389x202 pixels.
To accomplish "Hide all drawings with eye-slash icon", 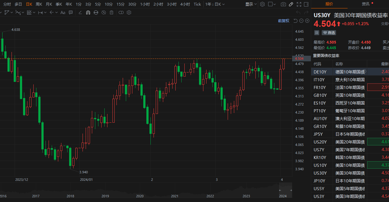I will pos(104,12).
